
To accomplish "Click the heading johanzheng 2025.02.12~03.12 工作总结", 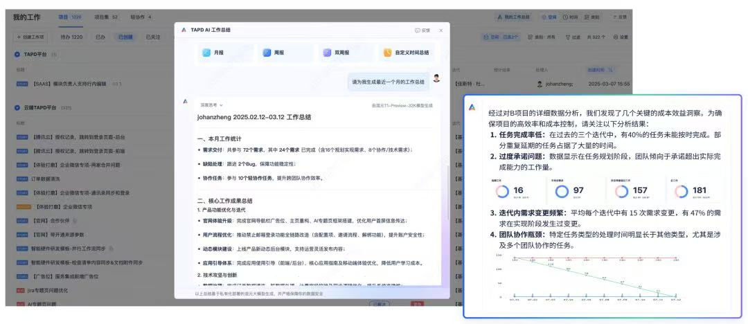I will pyautogui.click(x=254, y=117).
